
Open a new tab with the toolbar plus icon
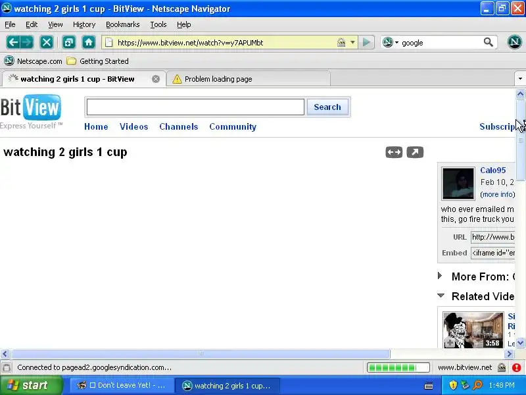tap(69, 42)
